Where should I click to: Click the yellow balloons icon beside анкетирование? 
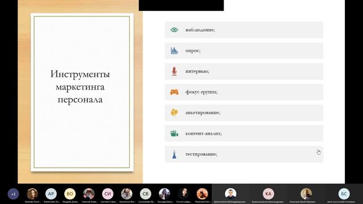coord(174,113)
